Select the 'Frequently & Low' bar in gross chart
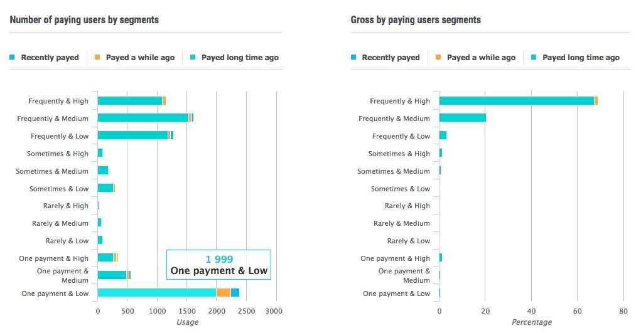This screenshot has width=636, height=333. [443, 135]
